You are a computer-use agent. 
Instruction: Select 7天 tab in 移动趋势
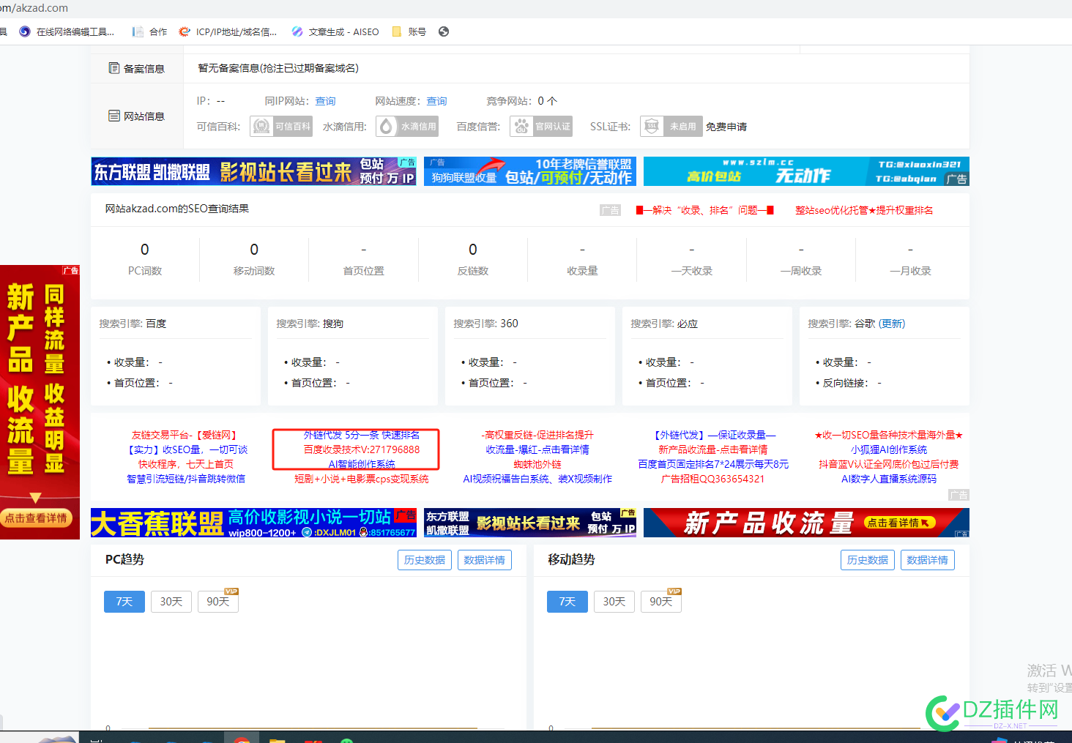(567, 602)
